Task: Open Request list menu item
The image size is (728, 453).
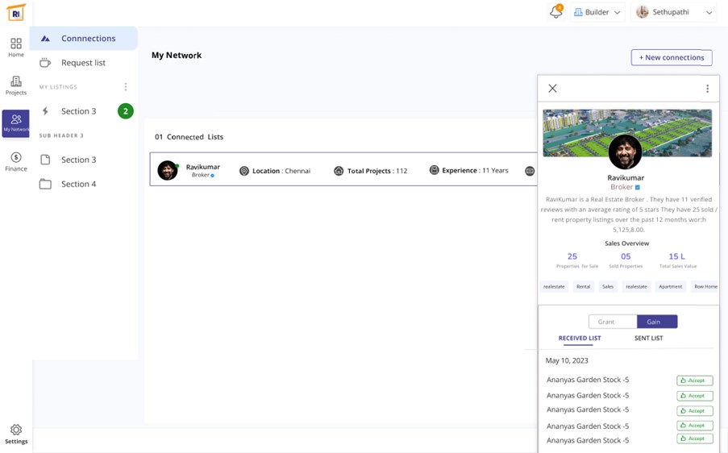Action: (x=83, y=63)
